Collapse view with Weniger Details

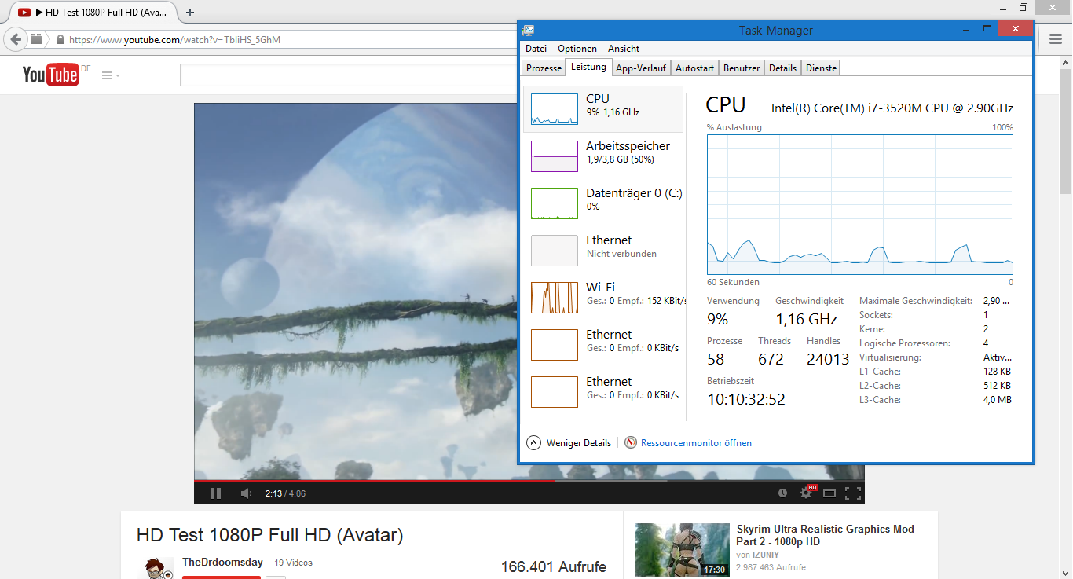click(x=569, y=443)
